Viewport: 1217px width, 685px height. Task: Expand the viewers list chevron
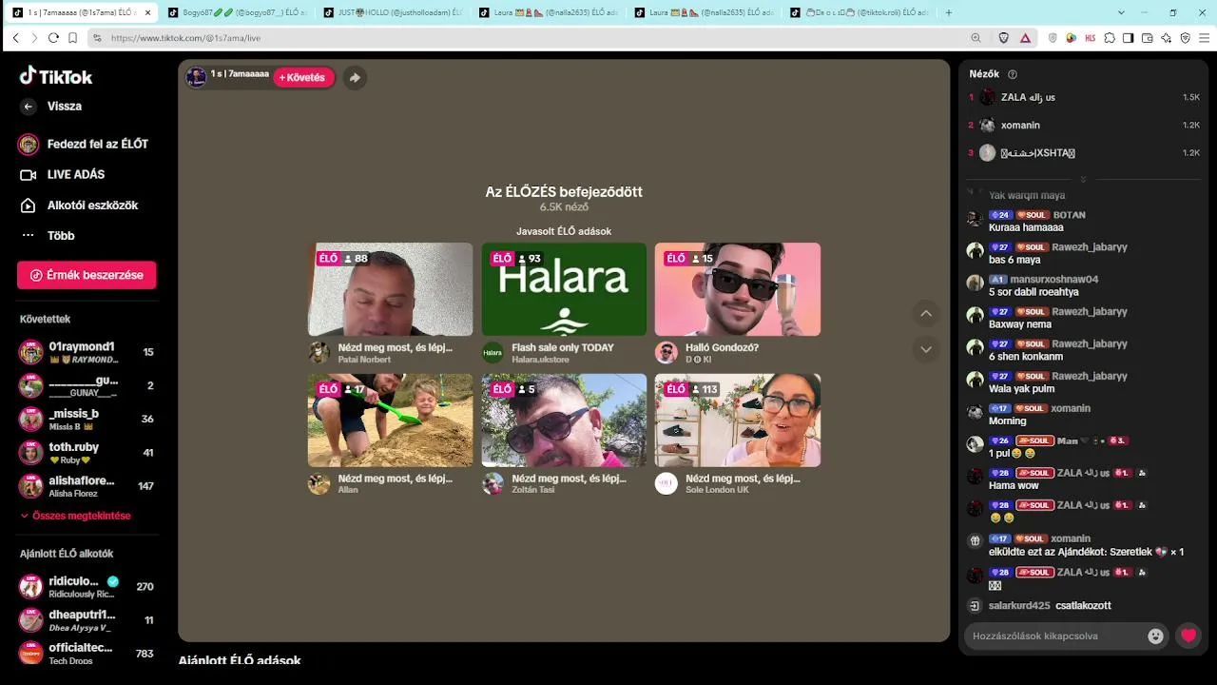(x=1083, y=179)
